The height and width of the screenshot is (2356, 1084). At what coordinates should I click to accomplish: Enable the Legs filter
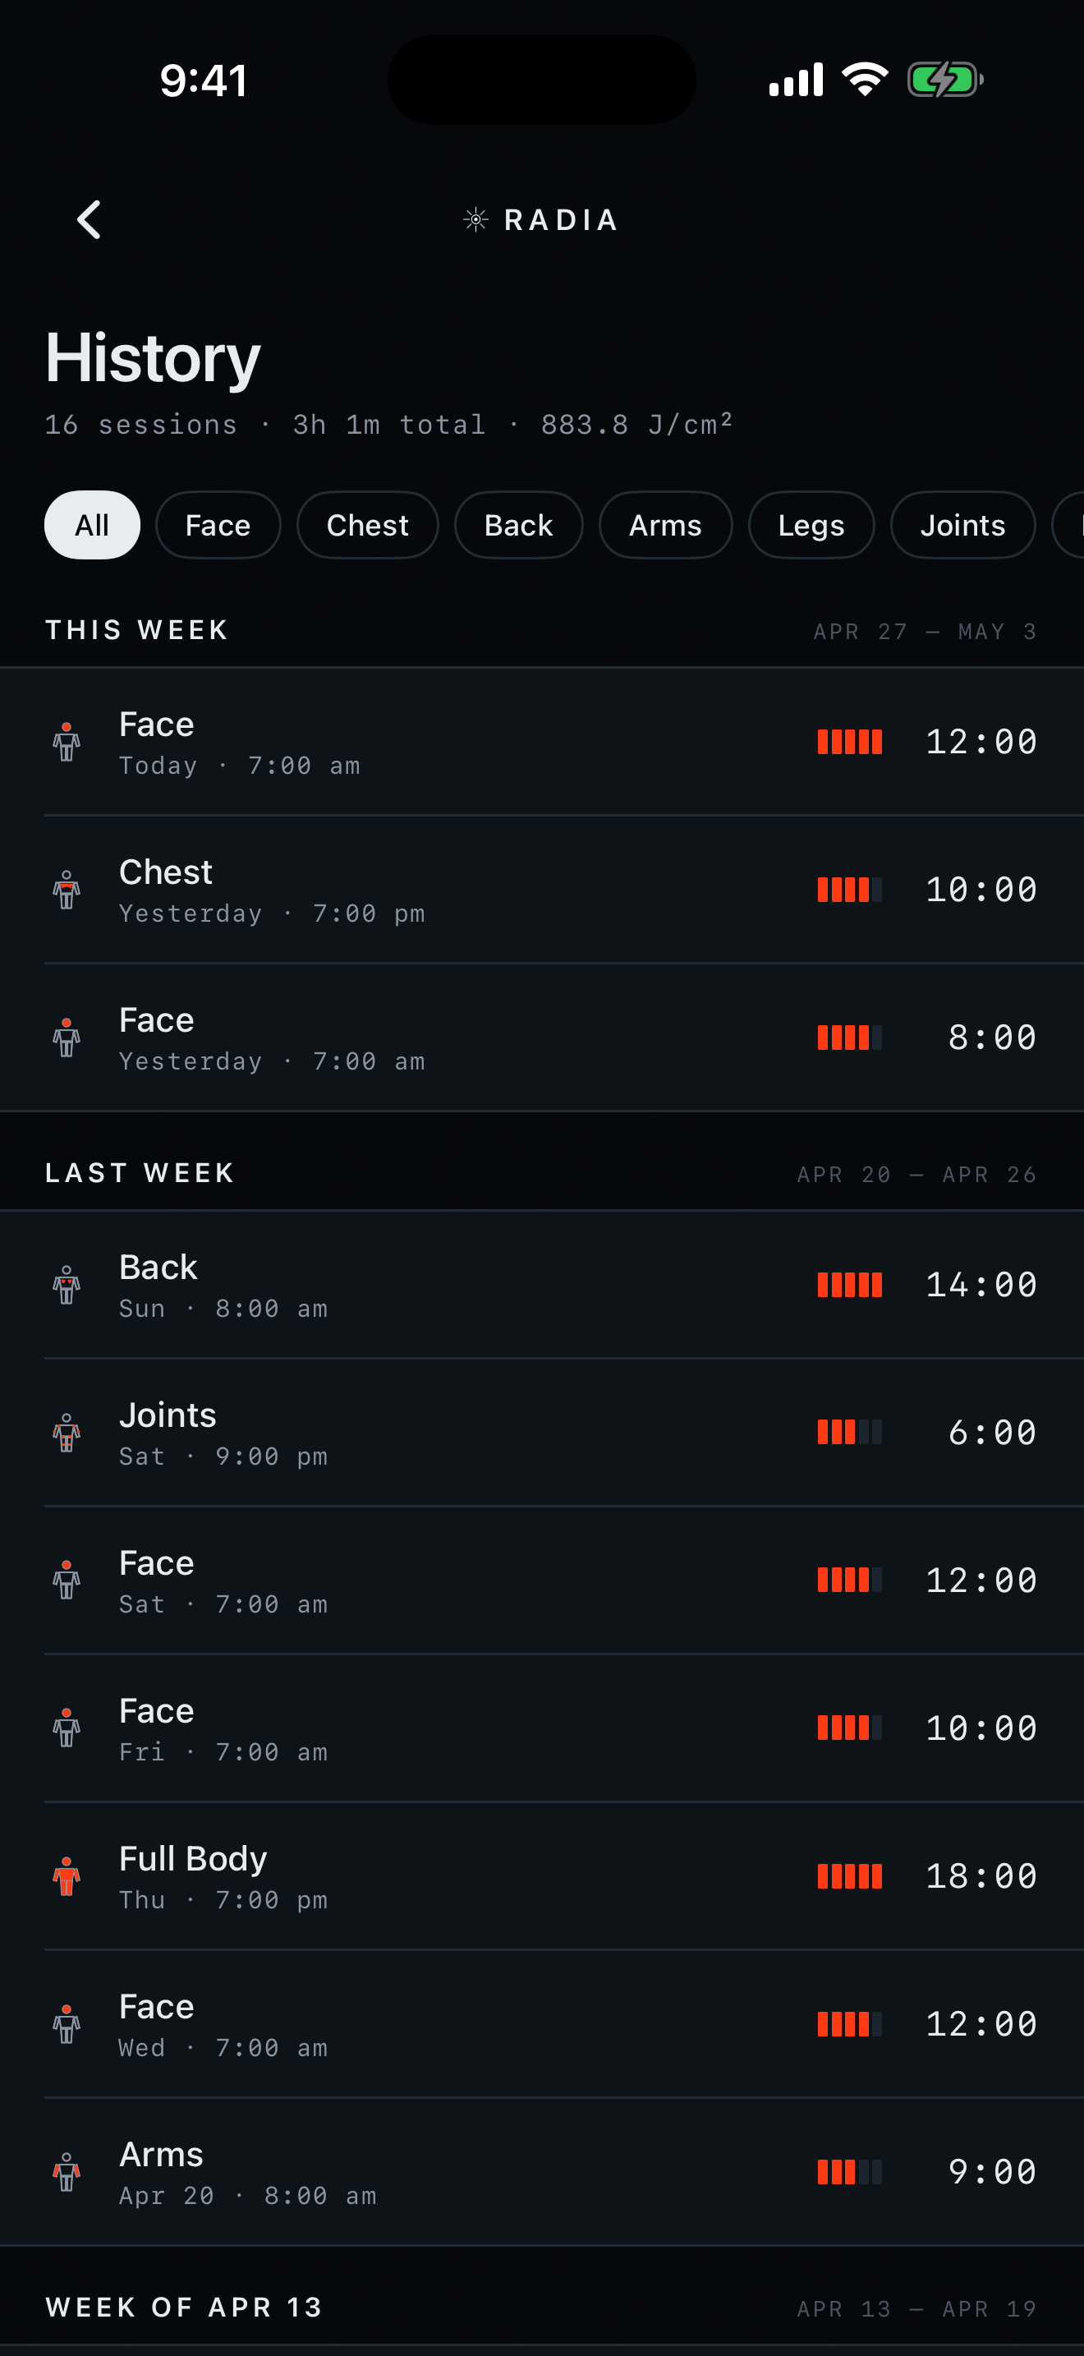tap(811, 524)
